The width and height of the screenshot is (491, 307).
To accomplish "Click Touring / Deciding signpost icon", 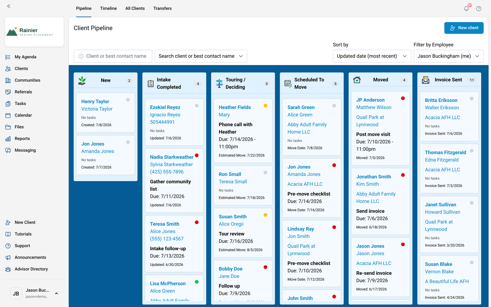I will pos(219,83).
